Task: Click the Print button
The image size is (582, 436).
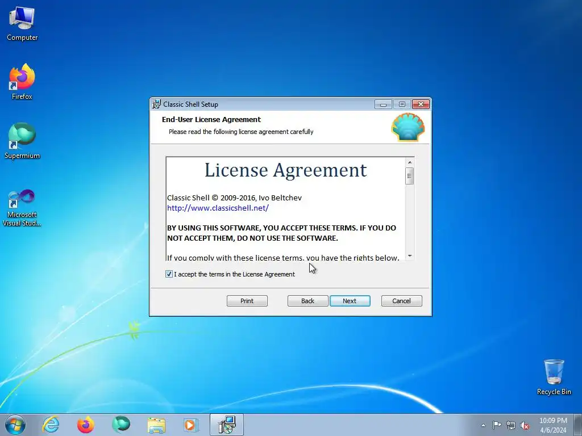Action: coord(247,301)
